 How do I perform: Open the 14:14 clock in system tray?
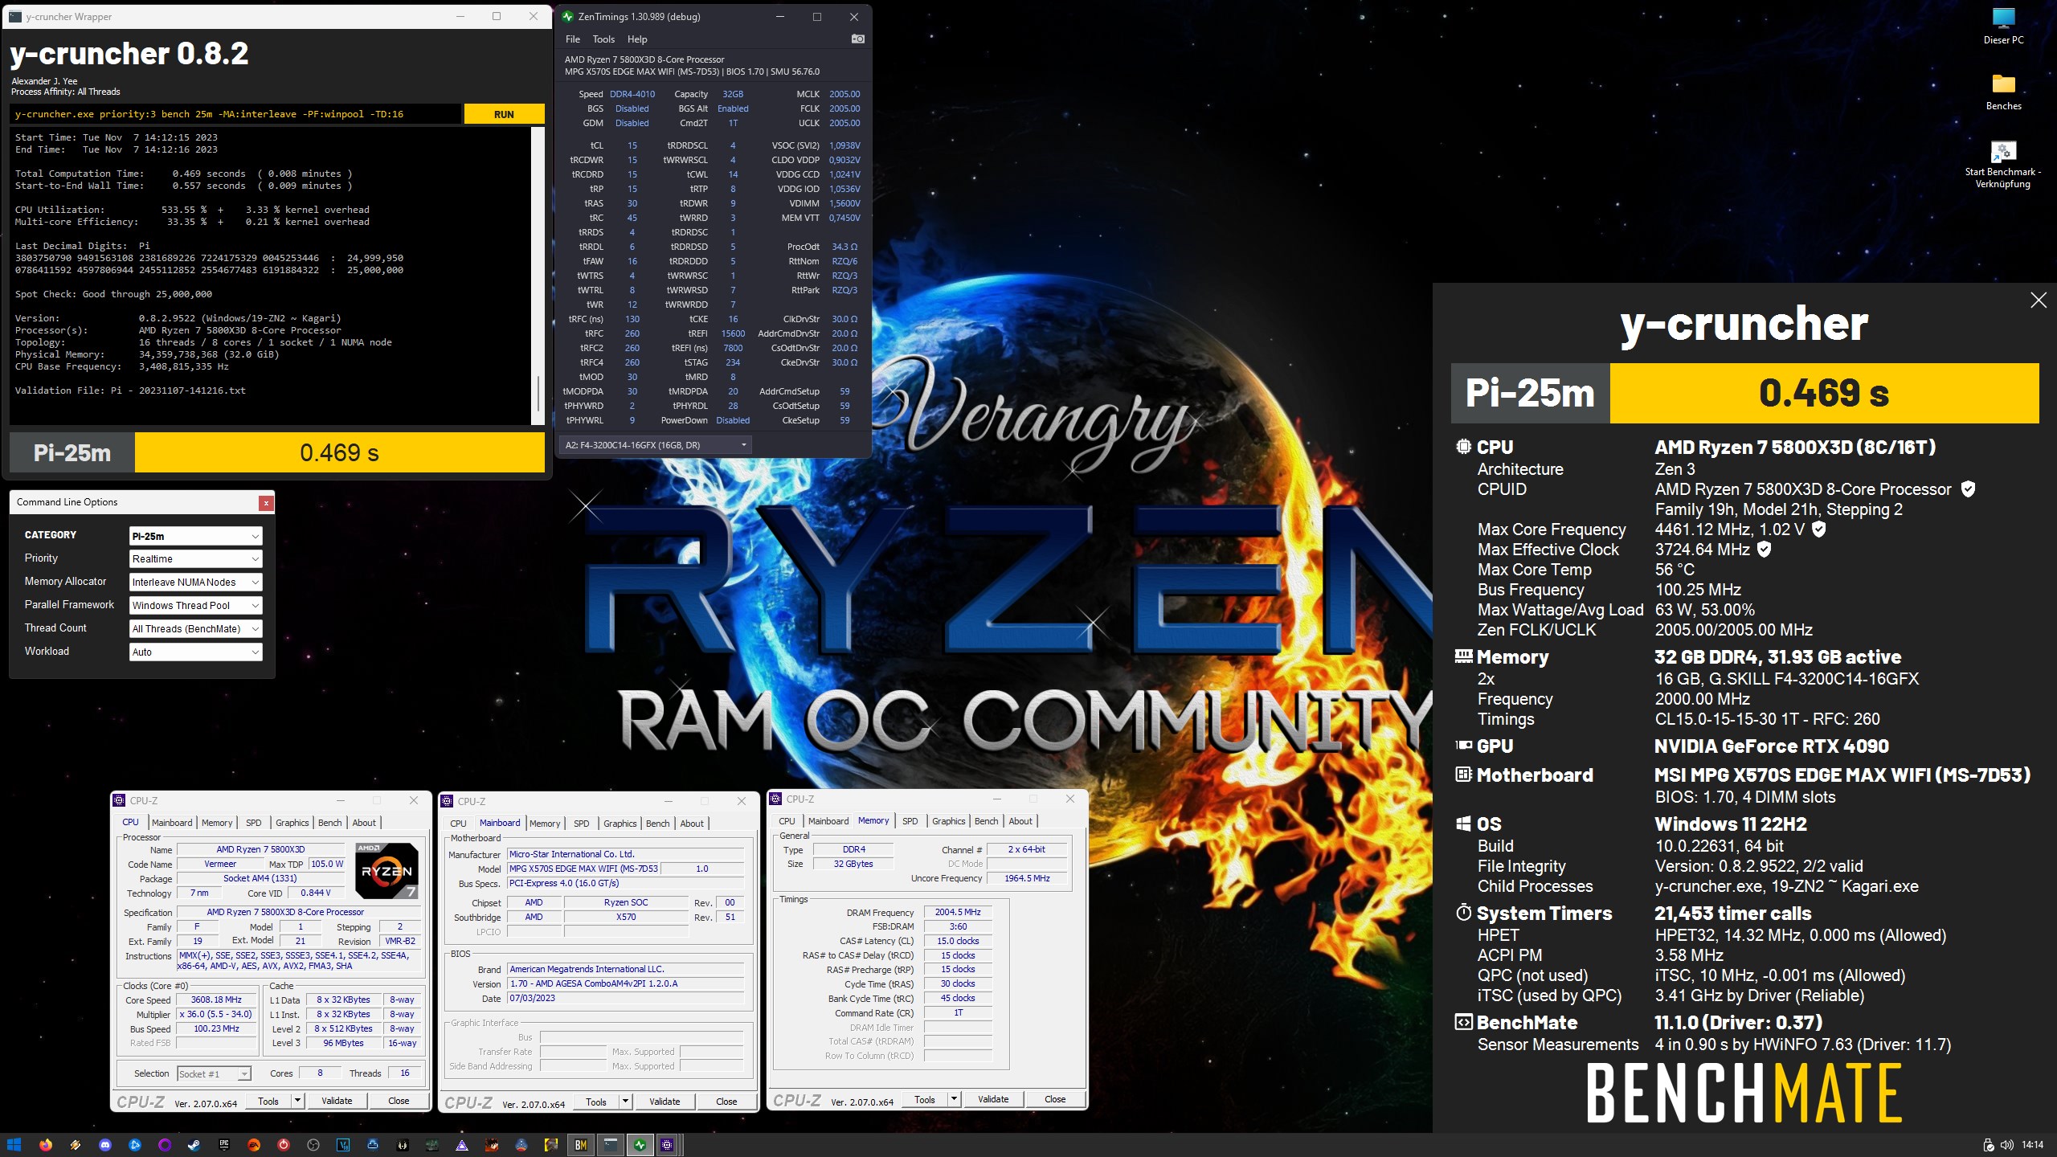[x=2033, y=1145]
